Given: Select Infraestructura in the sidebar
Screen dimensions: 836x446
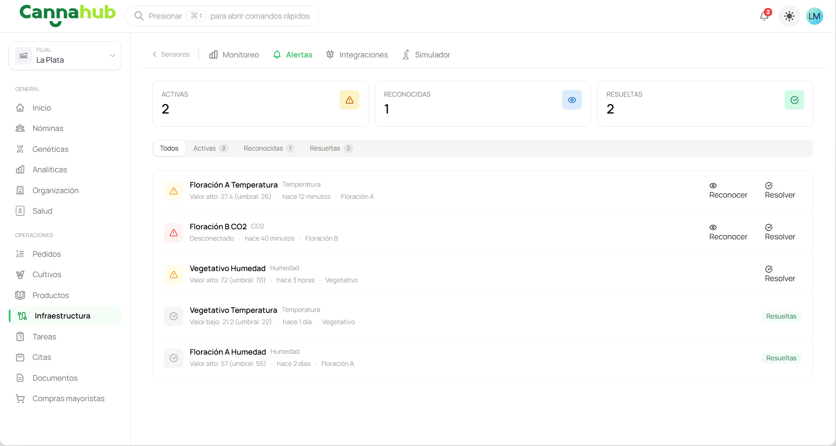Looking at the screenshot, I should coord(65,316).
